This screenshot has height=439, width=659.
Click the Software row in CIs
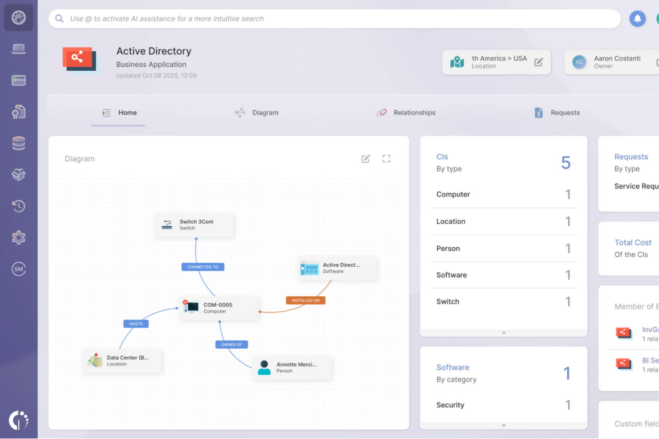(504, 275)
